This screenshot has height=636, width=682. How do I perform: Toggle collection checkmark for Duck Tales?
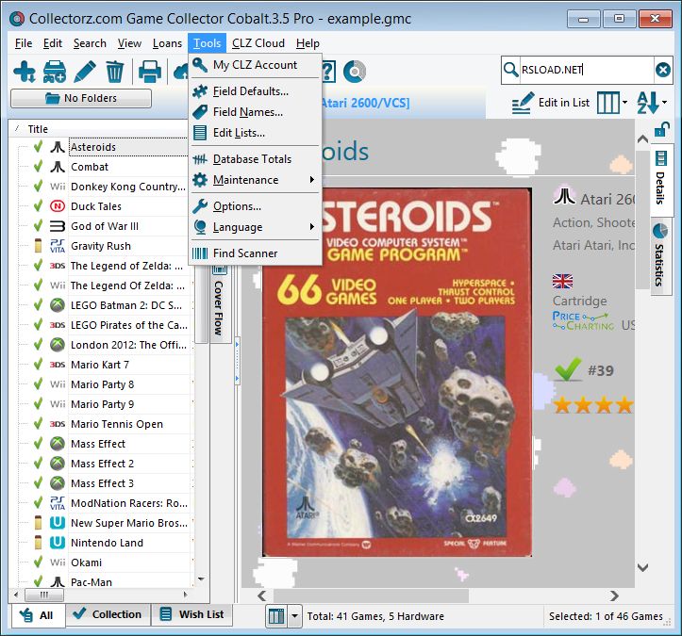coord(39,206)
